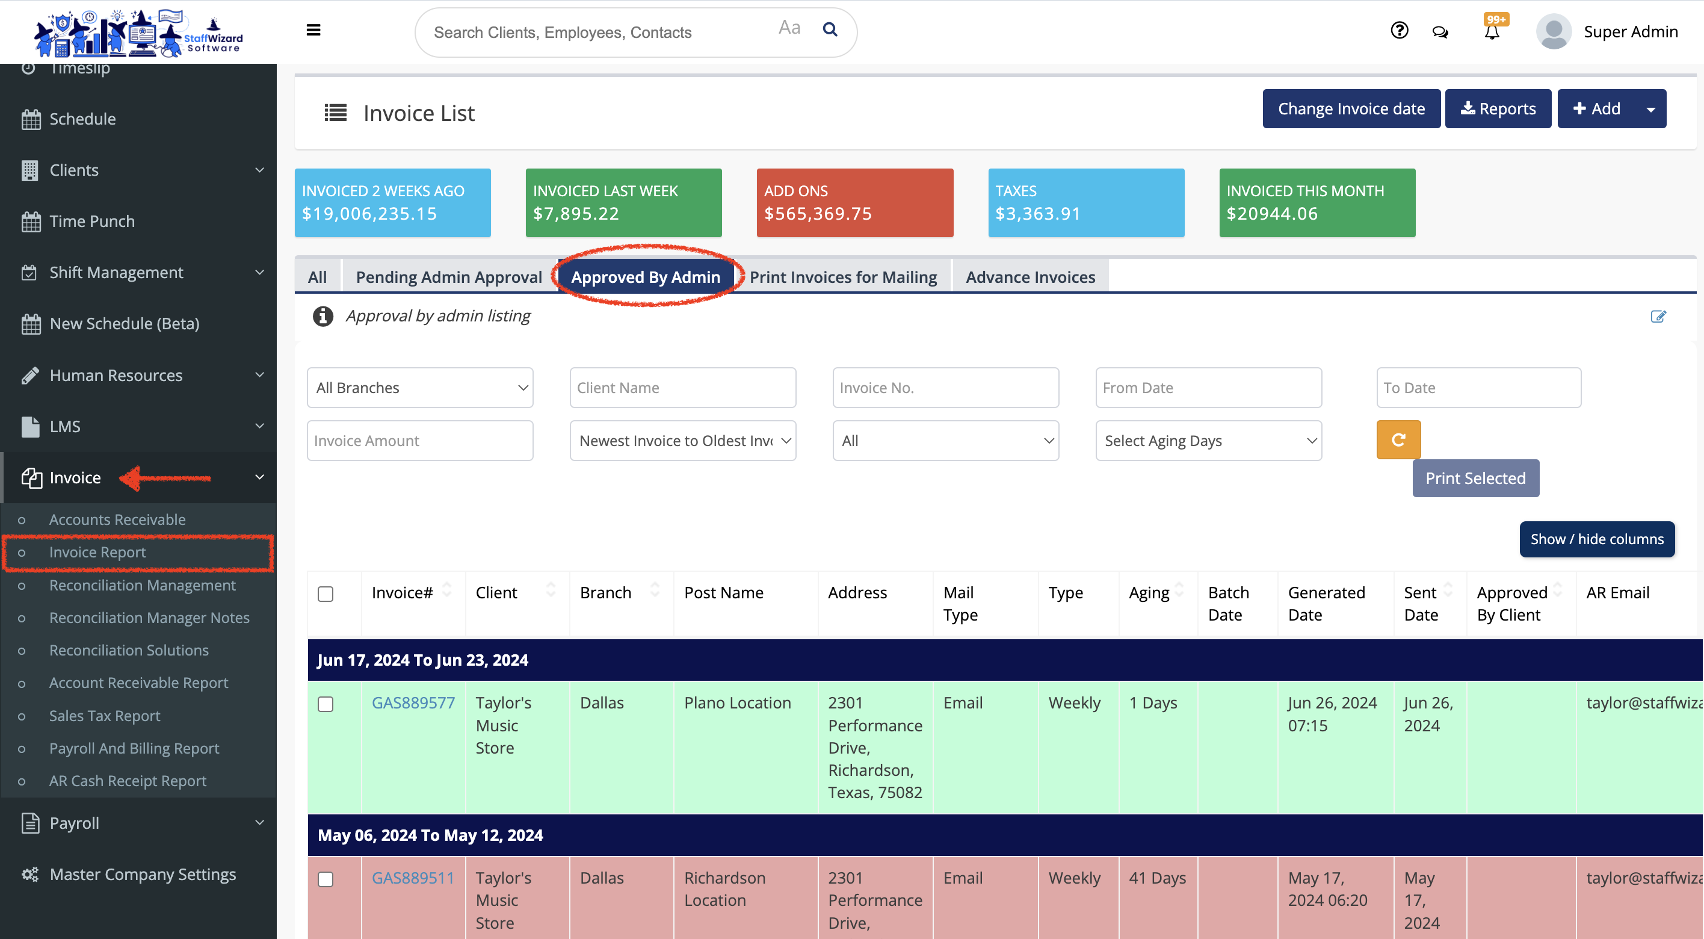Click the orange refresh filter icon
The height and width of the screenshot is (939, 1704).
(1398, 440)
